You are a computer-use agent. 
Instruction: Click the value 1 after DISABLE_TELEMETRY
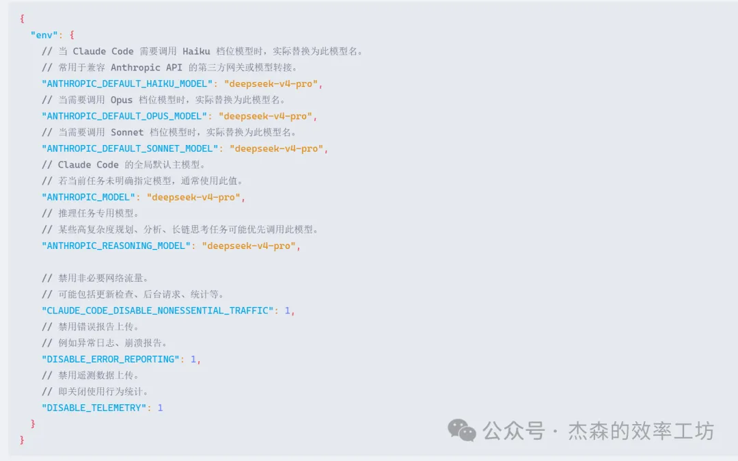tap(161, 408)
